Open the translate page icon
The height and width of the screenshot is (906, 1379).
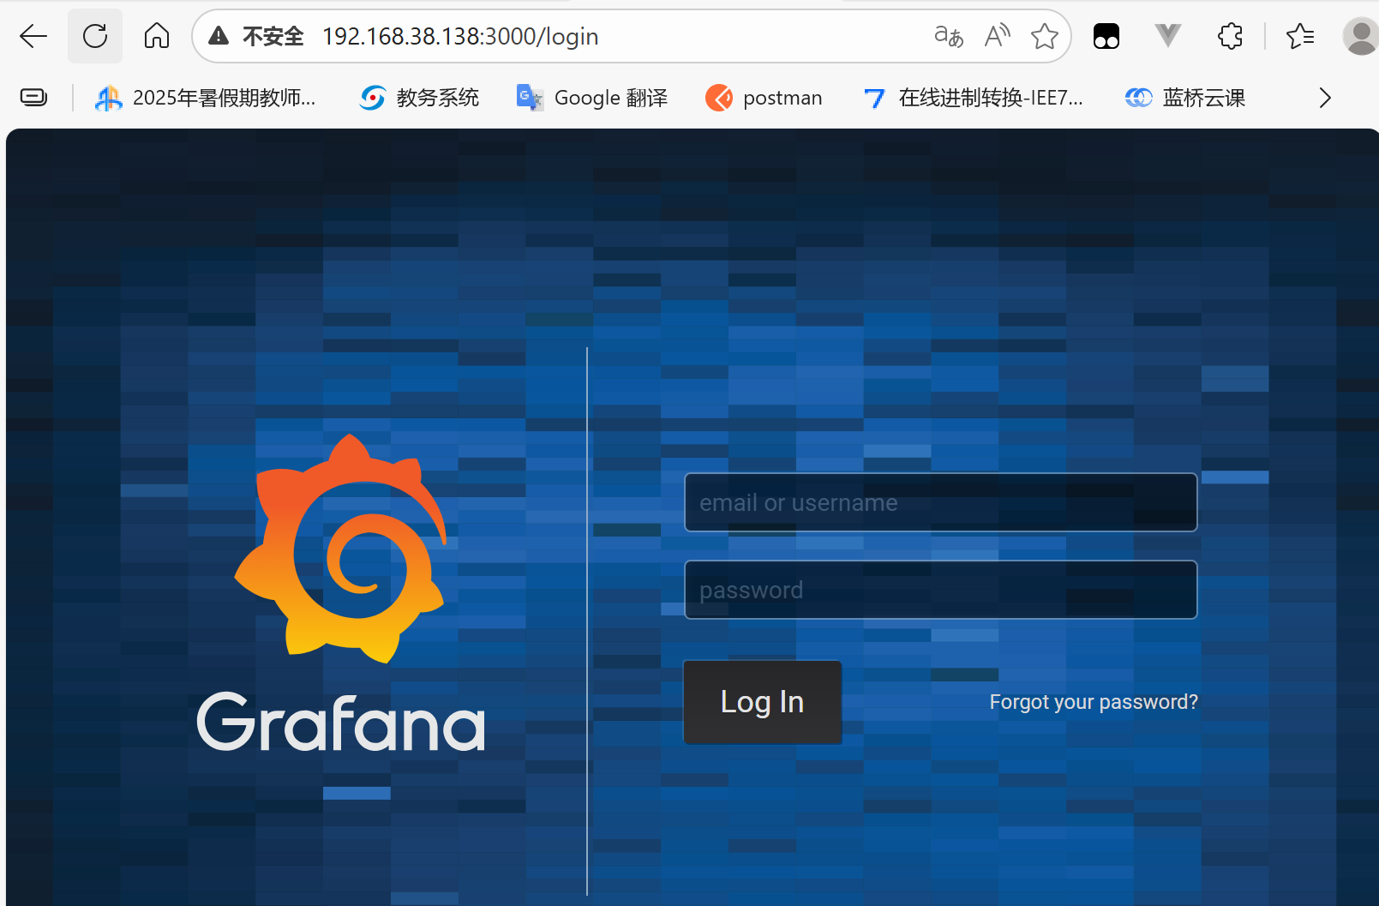[x=949, y=36]
